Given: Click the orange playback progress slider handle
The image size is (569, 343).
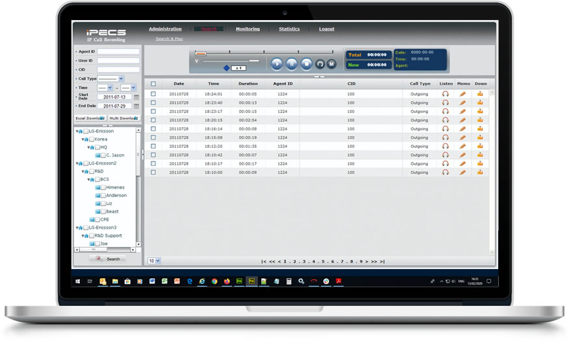Looking at the screenshot, I should pyautogui.click(x=201, y=54).
